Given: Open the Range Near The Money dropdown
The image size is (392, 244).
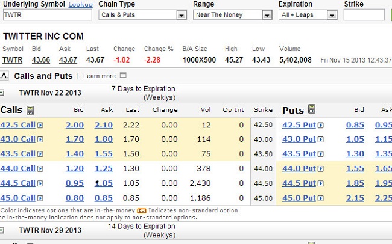Looking at the screenshot, I should [233, 15].
